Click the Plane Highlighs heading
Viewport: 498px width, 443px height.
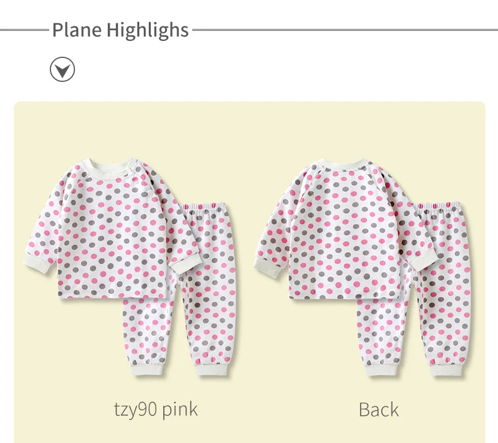click(x=120, y=30)
